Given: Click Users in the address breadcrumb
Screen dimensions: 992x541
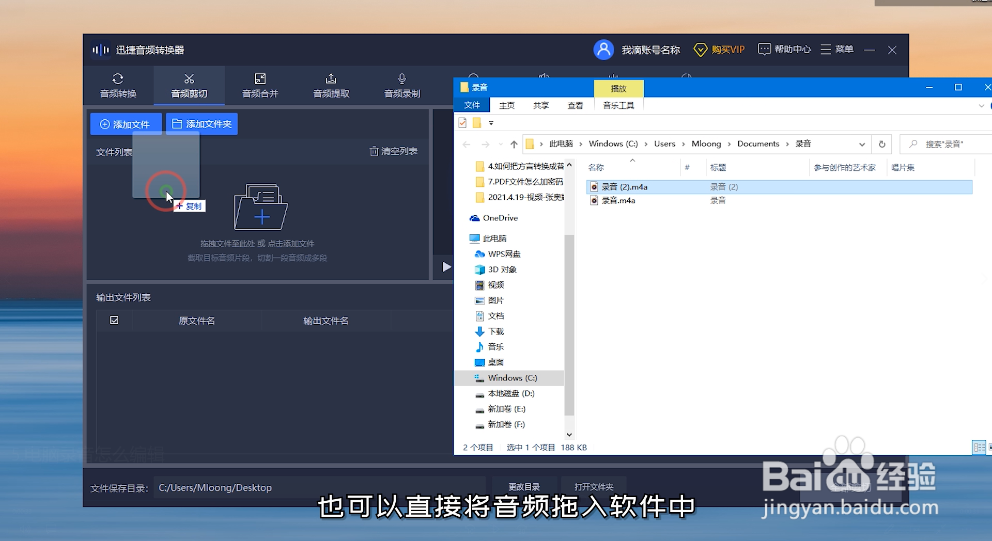Looking at the screenshot, I should (664, 144).
